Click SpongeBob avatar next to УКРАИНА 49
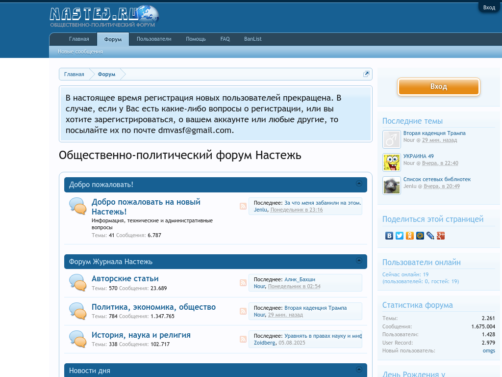 click(392, 162)
